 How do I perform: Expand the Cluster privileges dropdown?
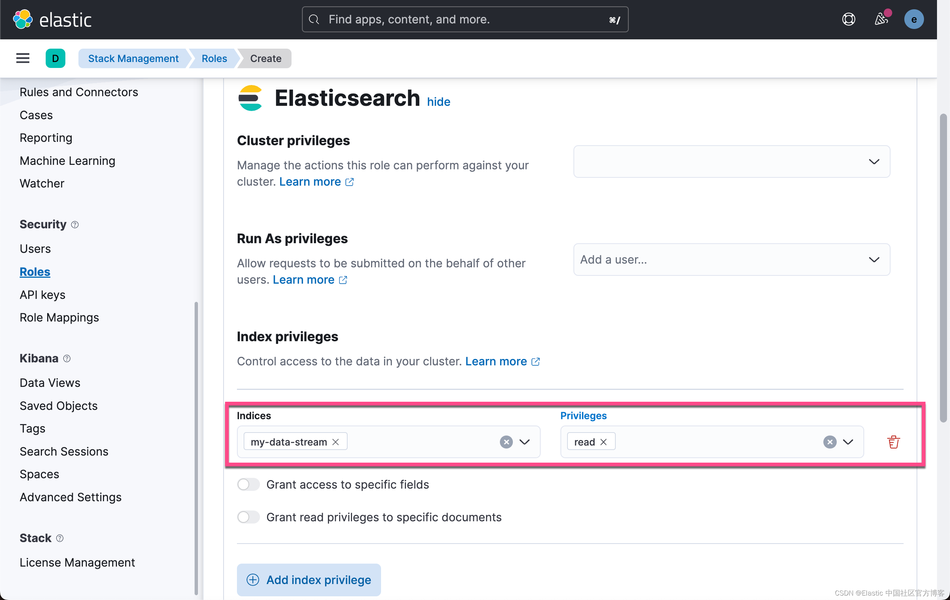[x=874, y=162]
